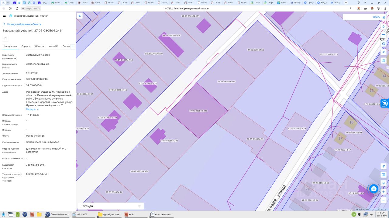Image resolution: width=389 pixels, height=218 pixels.
Task: Click the Войти login button
Action: click(379, 17)
